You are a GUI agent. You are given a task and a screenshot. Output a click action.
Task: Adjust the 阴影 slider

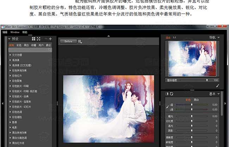click(192, 130)
